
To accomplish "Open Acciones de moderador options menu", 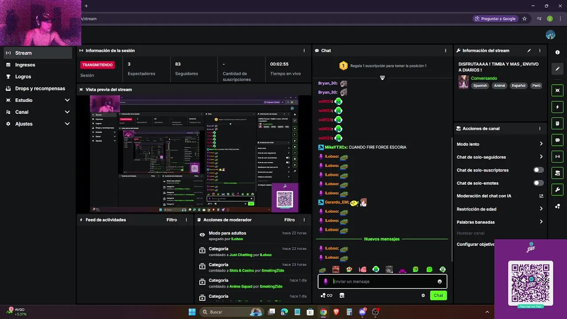I will click(304, 220).
